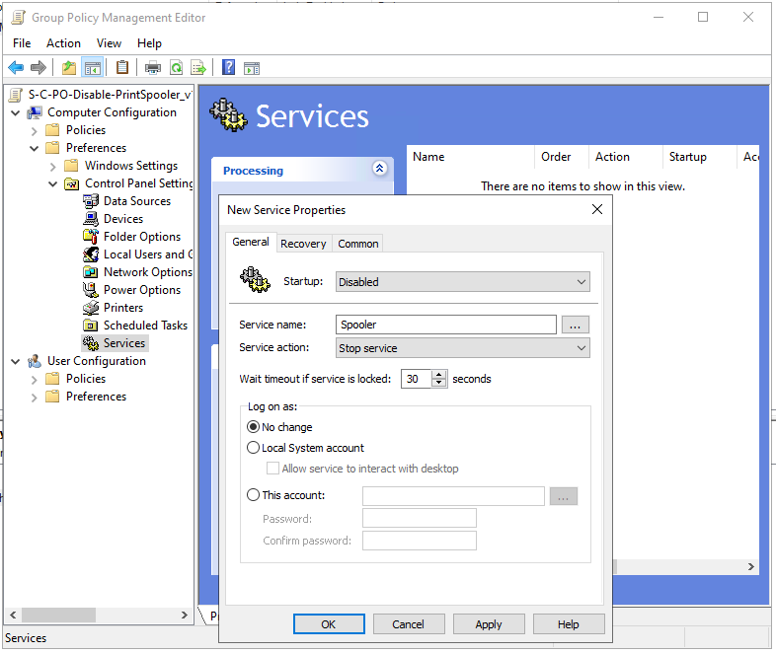This screenshot has height=653, width=776.
Task: Click the blue Help toolbar icon
Action: point(228,68)
